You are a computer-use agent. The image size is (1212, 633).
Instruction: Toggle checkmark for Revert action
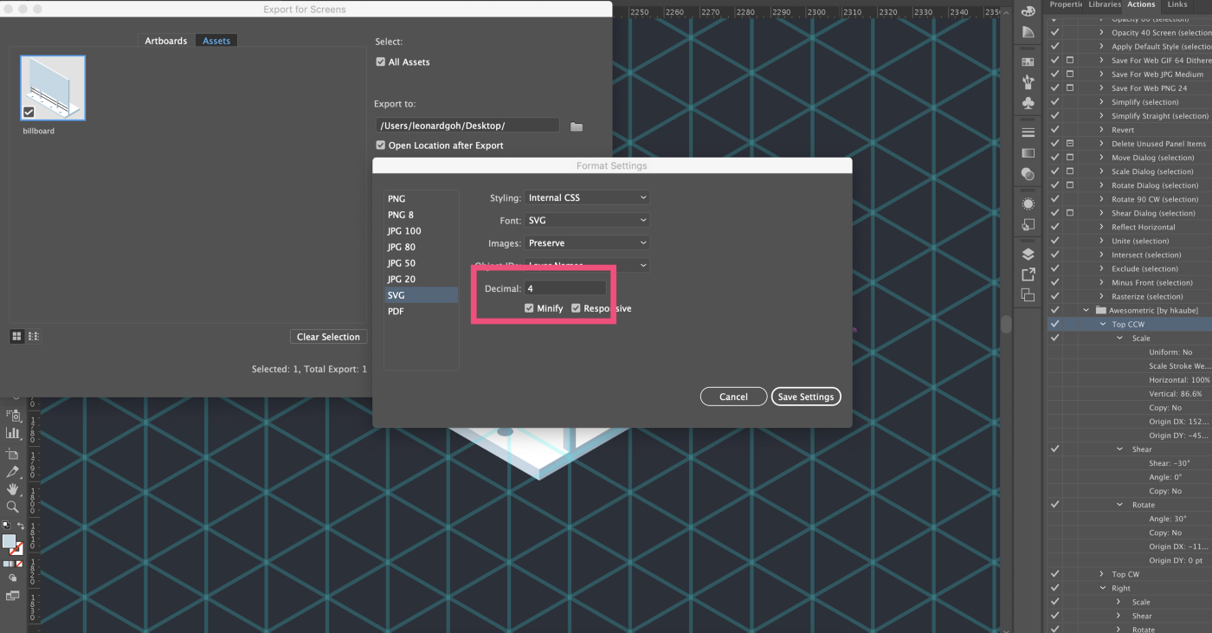point(1054,130)
